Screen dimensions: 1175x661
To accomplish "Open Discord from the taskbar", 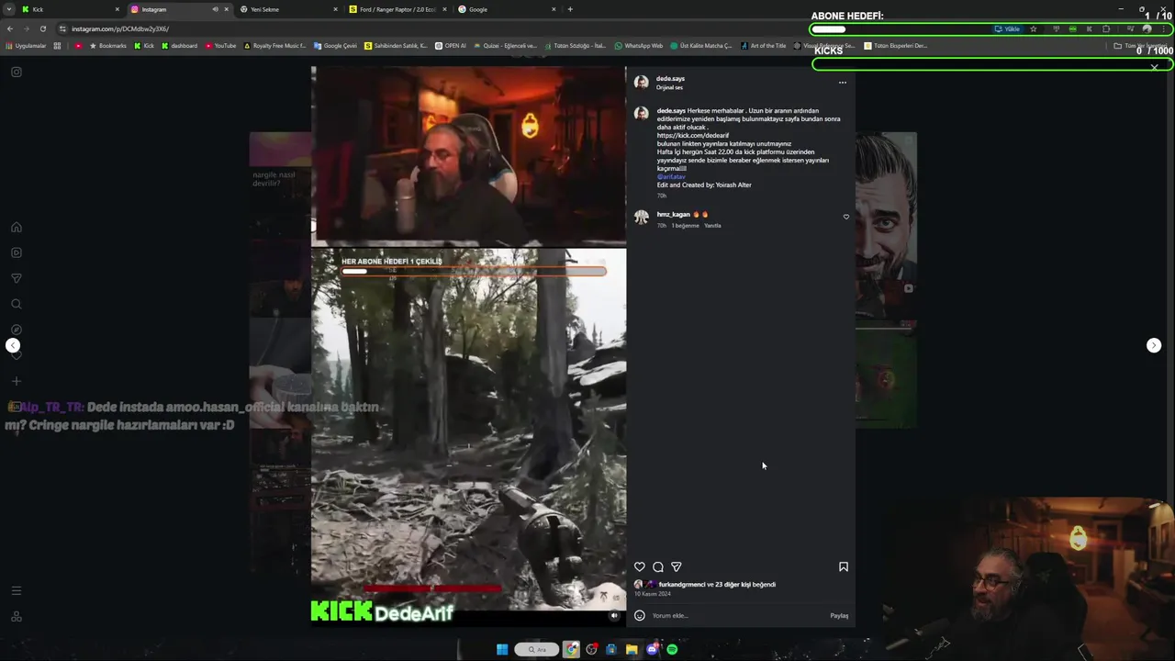I will pyautogui.click(x=652, y=649).
